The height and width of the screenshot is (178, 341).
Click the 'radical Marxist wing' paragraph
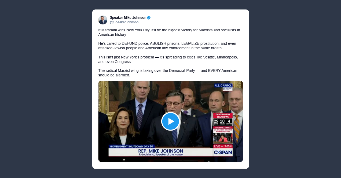[168, 73]
